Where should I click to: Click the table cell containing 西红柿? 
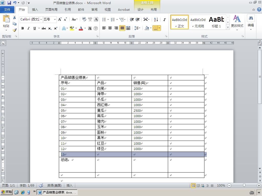click(x=113, y=105)
